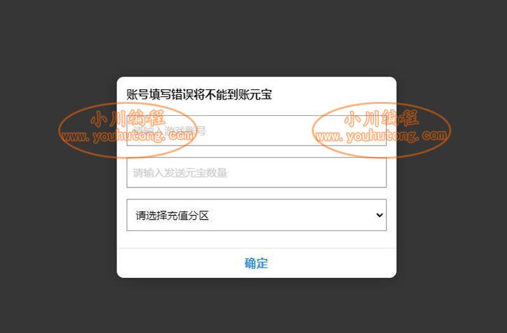The width and height of the screenshot is (507, 333).
Task: Open the 请选择充值分区 dropdown
Action: [x=257, y=215]
